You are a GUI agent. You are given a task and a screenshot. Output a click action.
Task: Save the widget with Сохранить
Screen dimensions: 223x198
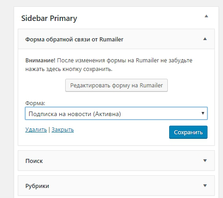(x=188, y=132)
